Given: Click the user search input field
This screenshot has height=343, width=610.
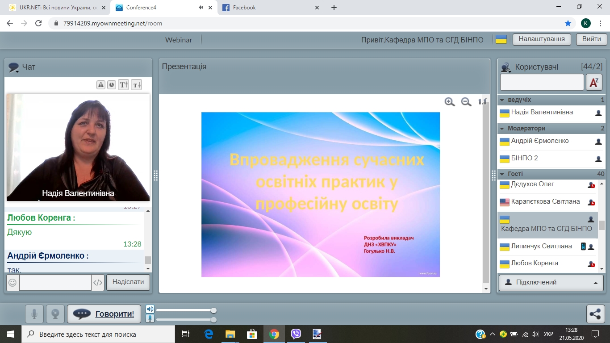Looking at the screenshot, I should coord(542,83).
